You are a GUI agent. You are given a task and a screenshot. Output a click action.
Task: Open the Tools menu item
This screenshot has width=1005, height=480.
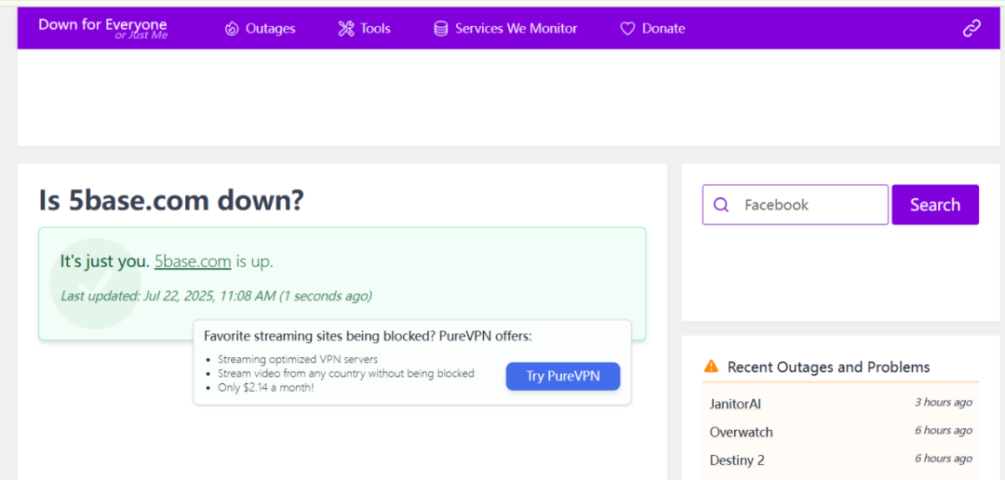(375, 29)
